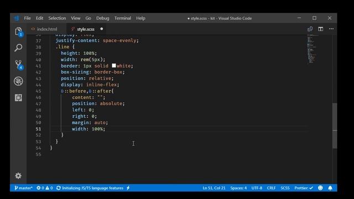This screenshot has height=199, width=354.
Task: Open the Extensions view icon
Action: click(x=18, y=98)
